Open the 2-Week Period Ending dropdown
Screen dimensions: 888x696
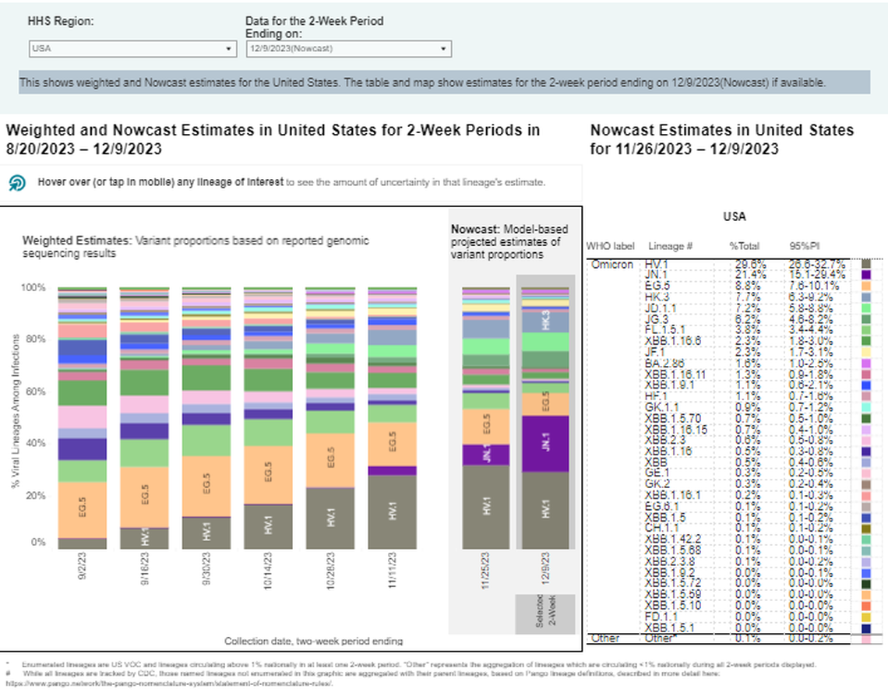click(x=347, y=48)
